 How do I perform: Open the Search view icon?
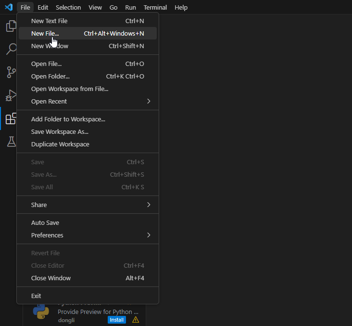point(11,49)
